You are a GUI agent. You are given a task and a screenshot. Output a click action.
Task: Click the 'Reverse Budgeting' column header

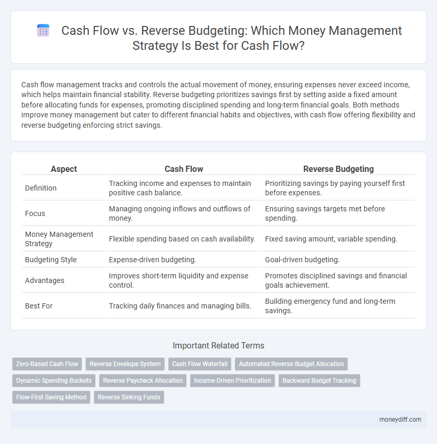point(338,169)
